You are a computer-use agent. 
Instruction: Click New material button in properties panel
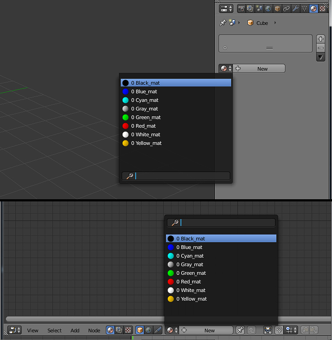tap(259, 68)
